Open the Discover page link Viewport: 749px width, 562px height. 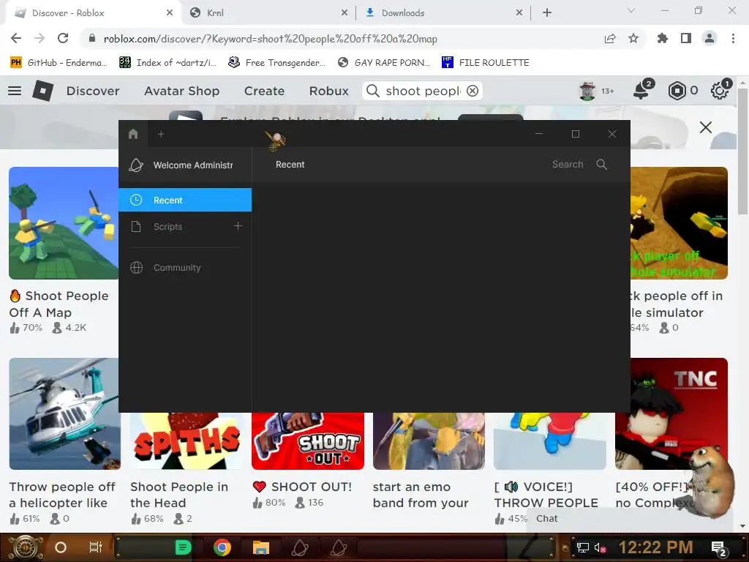(93, 91)
